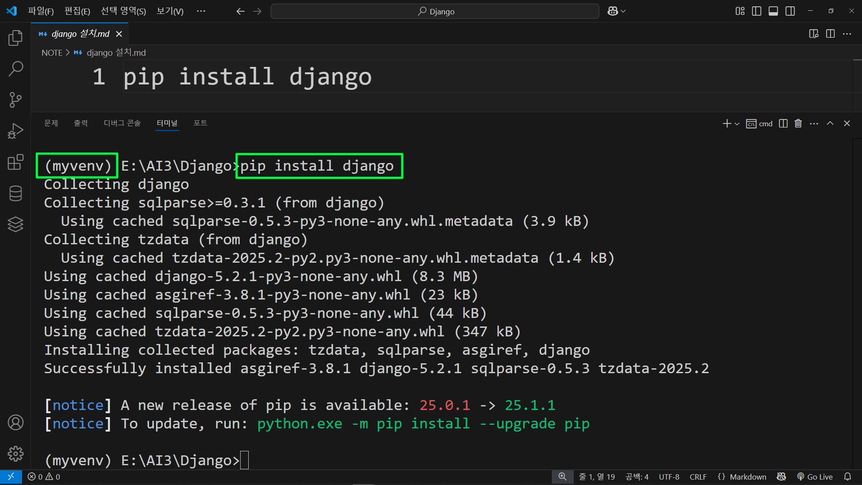The image size is (862, 485).
Task: Click the remote window indicator in status bar
Action: pyautogui.click(x=11, y=477)
